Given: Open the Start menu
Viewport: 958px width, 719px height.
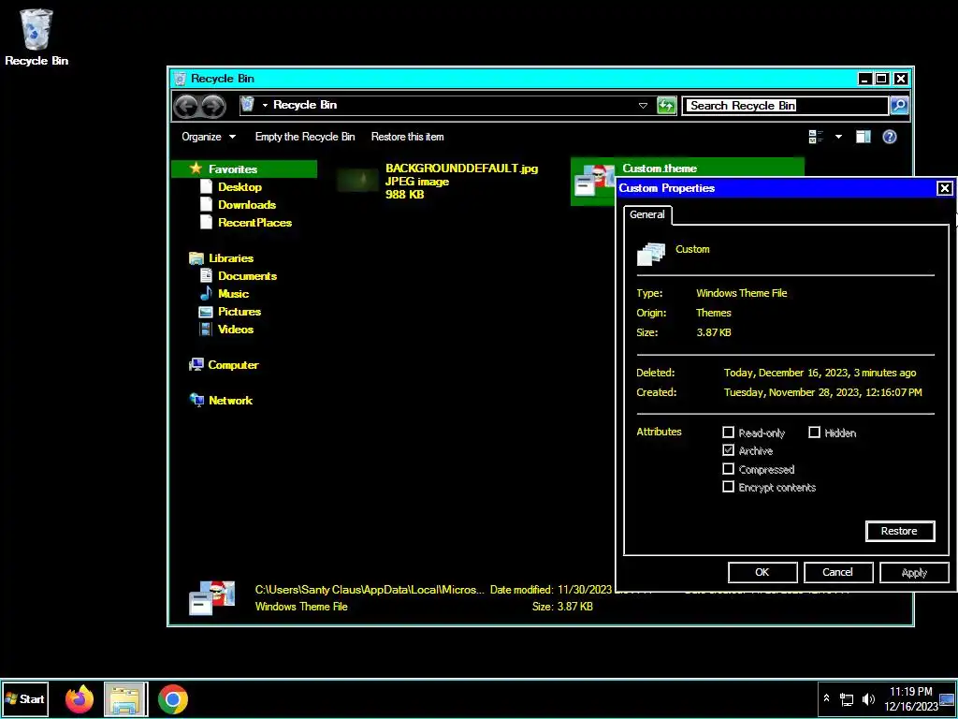Looking at the screenshot, I should [x=25, y=699].
